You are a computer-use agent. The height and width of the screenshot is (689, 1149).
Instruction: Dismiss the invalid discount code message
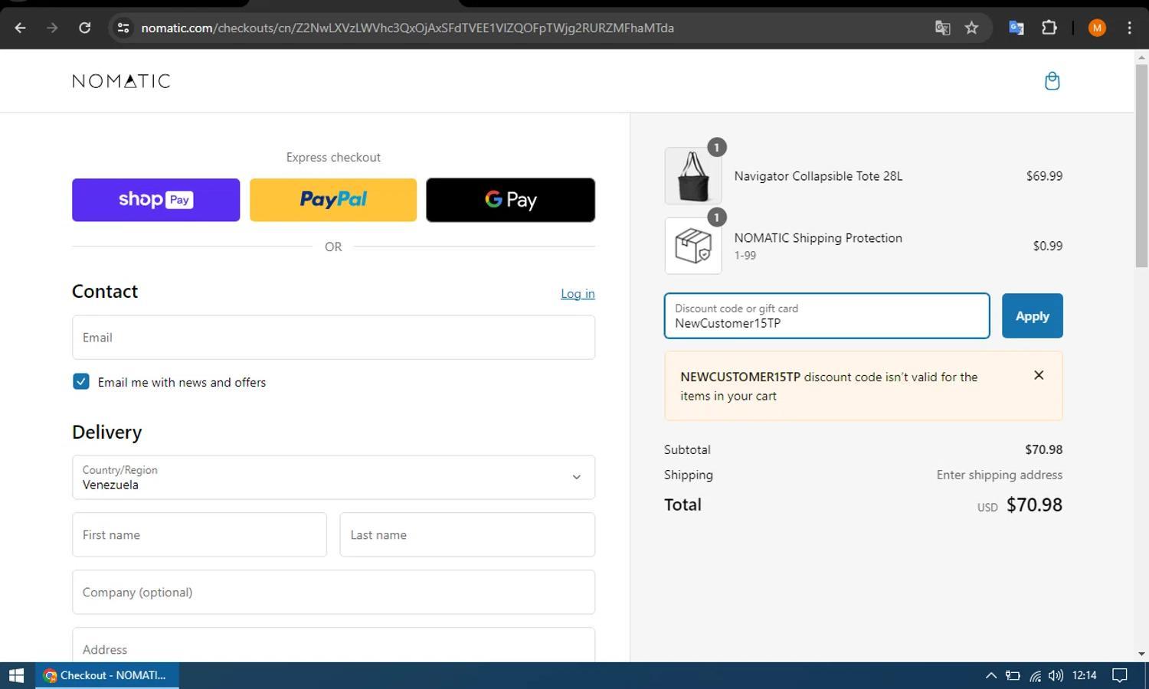(1039, 375)
